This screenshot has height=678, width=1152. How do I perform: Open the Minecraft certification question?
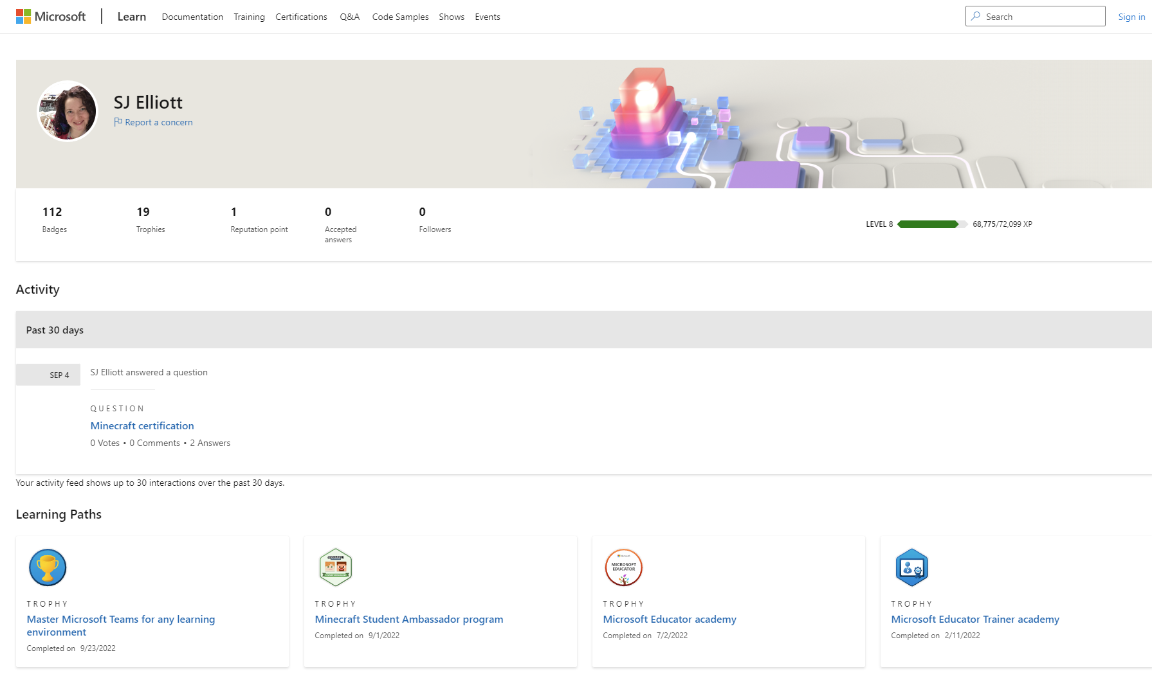click(142, 425)
